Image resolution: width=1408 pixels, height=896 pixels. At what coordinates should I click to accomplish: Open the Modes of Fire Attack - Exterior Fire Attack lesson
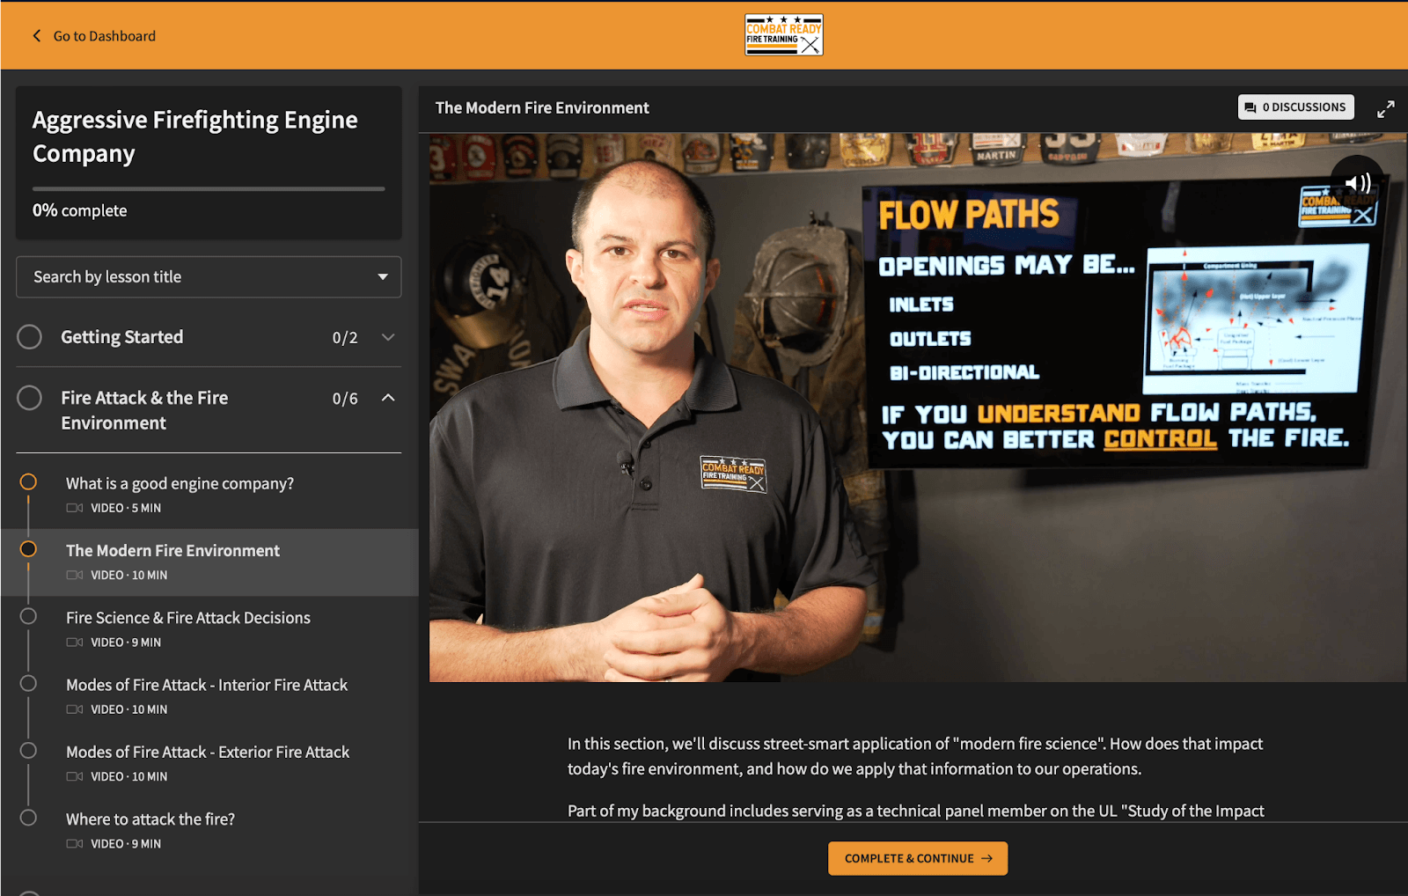point(207,752)
